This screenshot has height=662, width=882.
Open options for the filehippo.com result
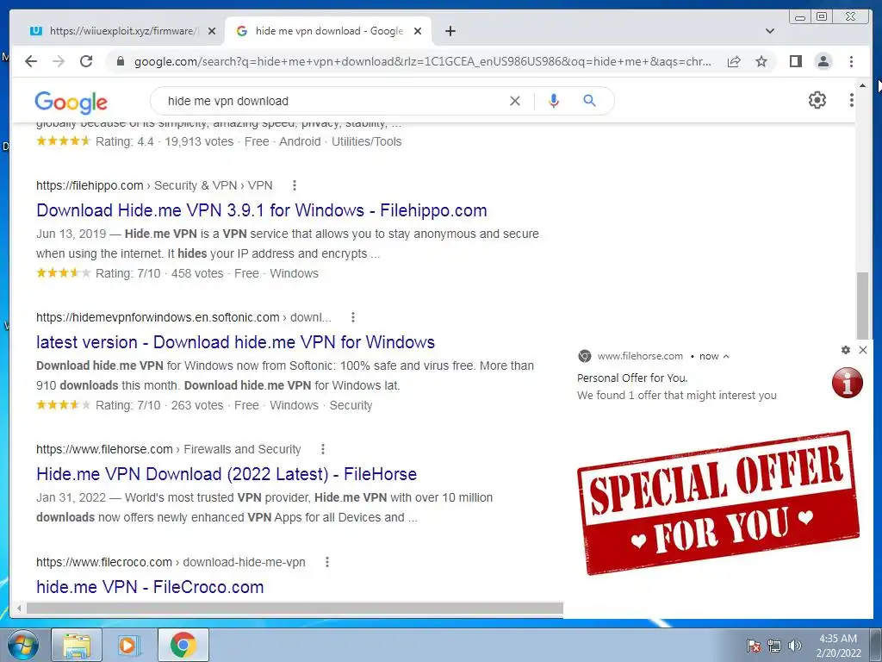295,185
